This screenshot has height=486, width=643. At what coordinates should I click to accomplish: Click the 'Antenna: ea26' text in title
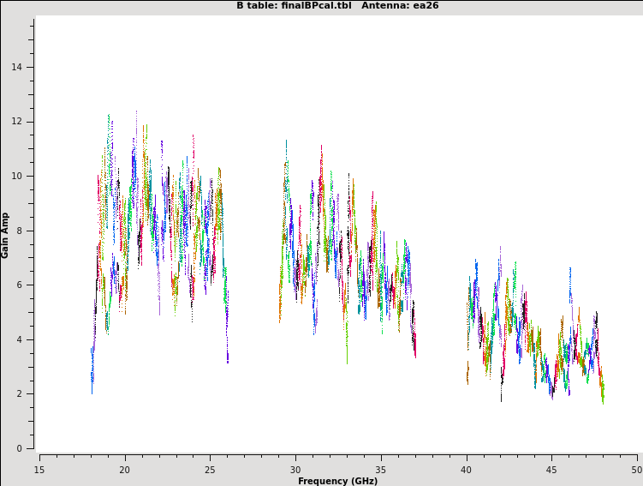(400, 6)
